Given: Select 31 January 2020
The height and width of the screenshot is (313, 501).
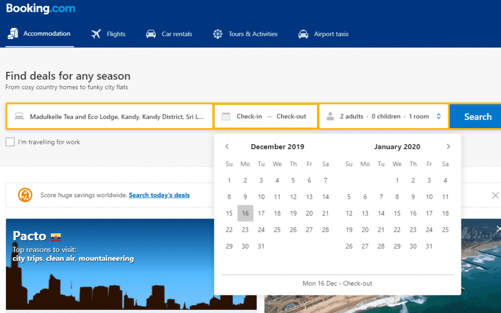Looking at the screenshot, I should click(x=429, y=246).
